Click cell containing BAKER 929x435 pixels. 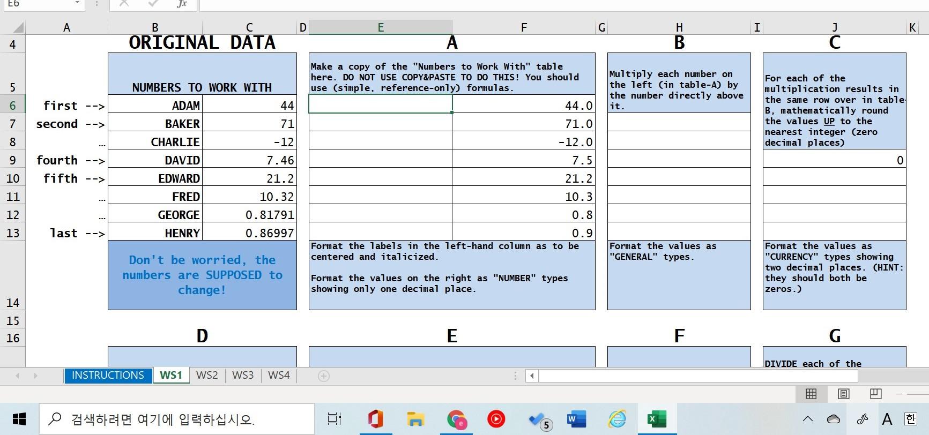pyautogui.click(x=155, y=124)
